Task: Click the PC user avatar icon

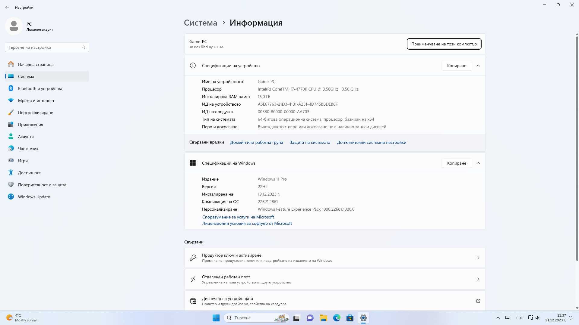Action: [14, 26]
